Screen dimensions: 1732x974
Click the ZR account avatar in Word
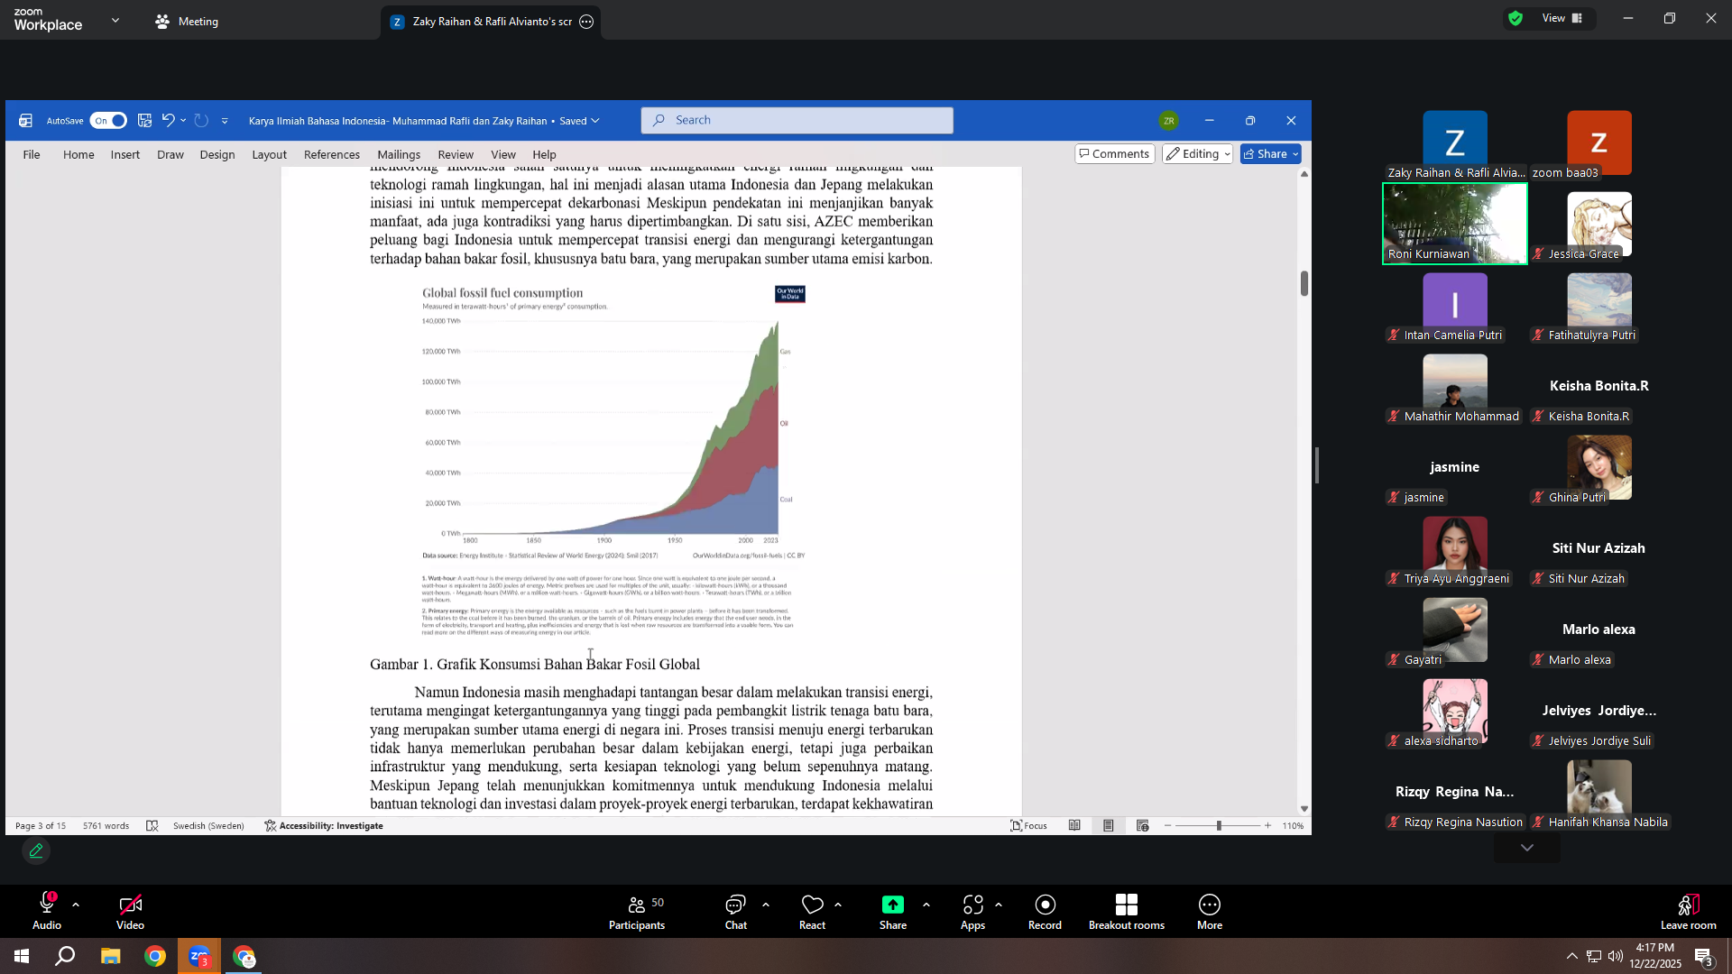tap(1169, 121)
